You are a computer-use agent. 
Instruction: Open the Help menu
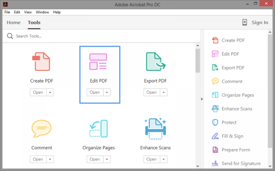[57, 12]
